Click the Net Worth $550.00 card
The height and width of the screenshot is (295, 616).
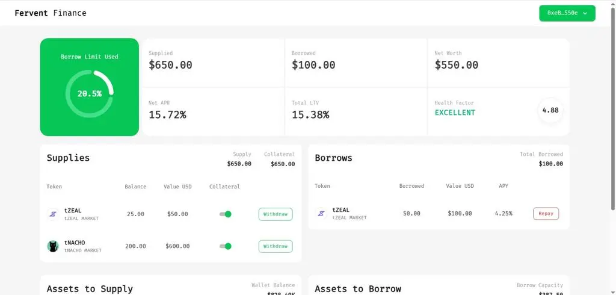point(499,63)
